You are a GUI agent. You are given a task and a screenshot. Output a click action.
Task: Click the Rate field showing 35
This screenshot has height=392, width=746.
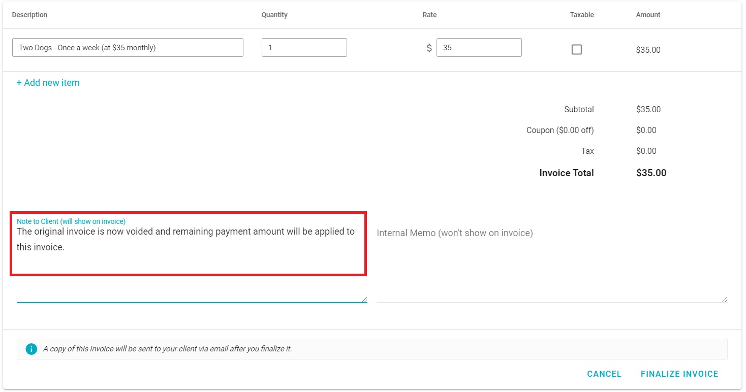pos(478,47)
